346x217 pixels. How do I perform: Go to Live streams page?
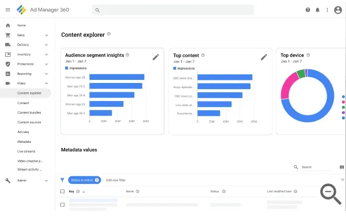coord(26,152)
